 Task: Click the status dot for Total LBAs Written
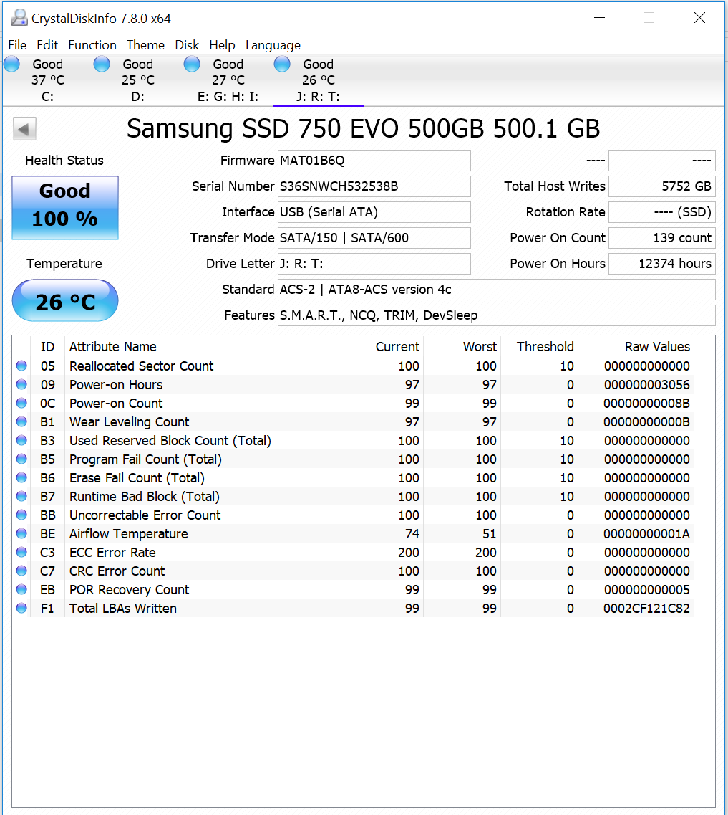(x=21, y=608)
